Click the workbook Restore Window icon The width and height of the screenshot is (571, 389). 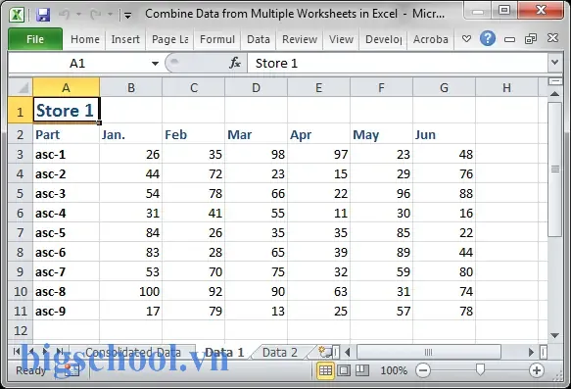(x=531, y=38)
